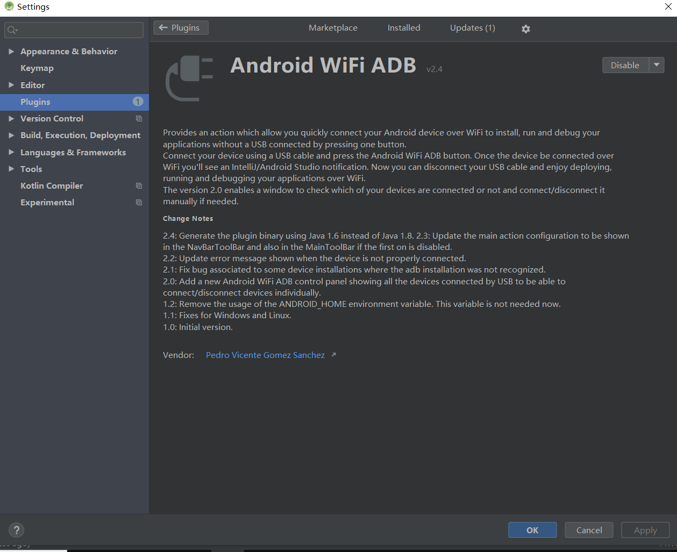Disable the Android WiFi ADB plugin
This screenshot has width=677, height=552.
pyautogui.click(x=625, y=65)
